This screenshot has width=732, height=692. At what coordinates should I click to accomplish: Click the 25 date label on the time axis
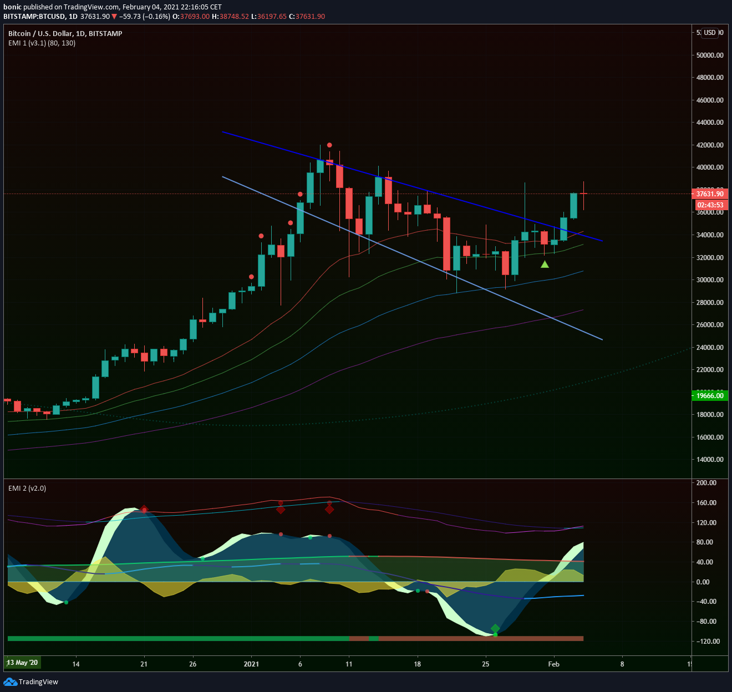pyautogui.click(x=485, y=664)
